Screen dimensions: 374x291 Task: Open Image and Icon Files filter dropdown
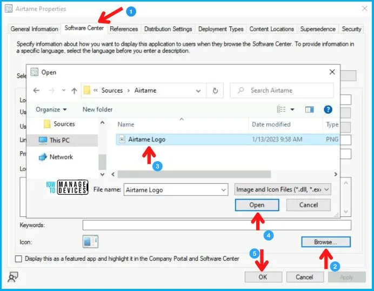click(x=283, y=189)
